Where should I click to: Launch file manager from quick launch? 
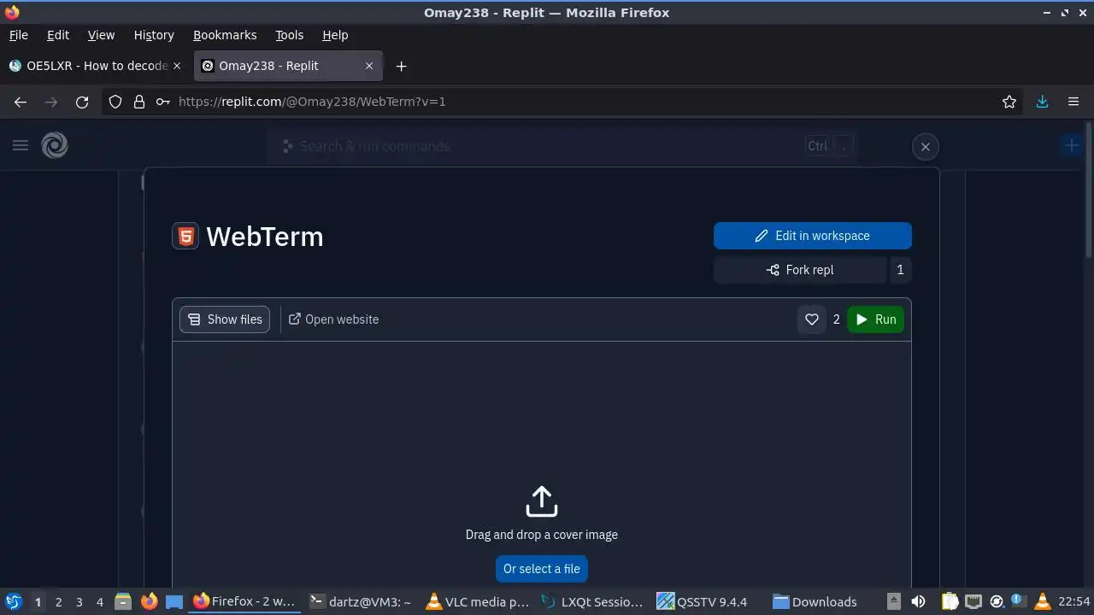coord(123,601)
